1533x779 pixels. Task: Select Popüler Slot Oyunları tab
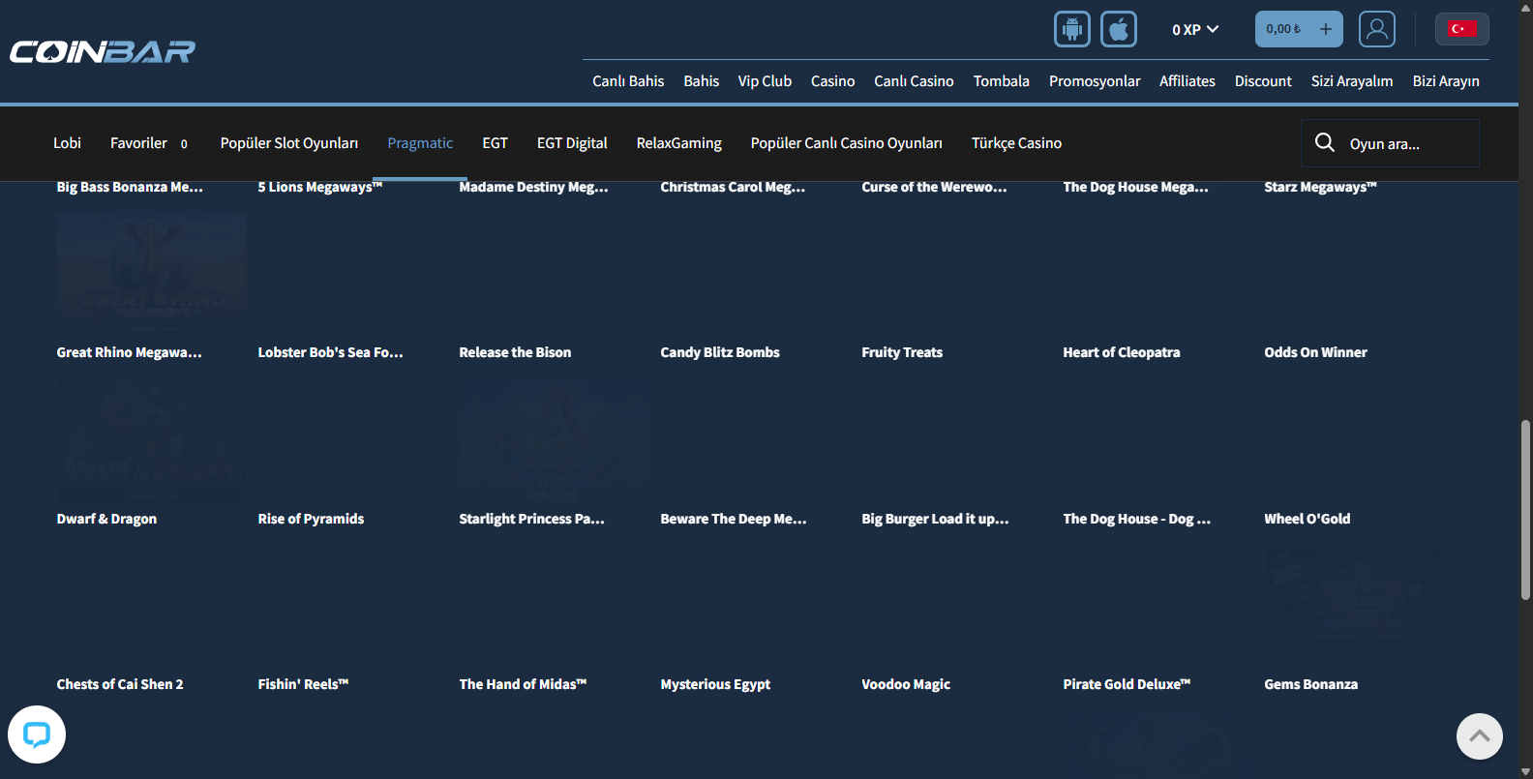289,143
